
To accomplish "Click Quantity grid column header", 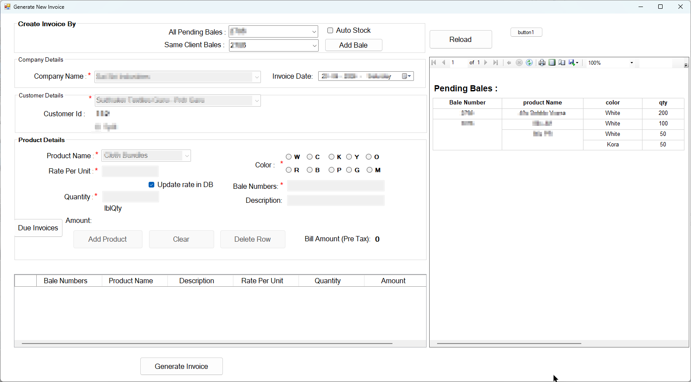I will [332, 281].
